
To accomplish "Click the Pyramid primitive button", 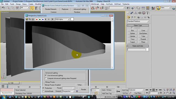I will 143,39.
